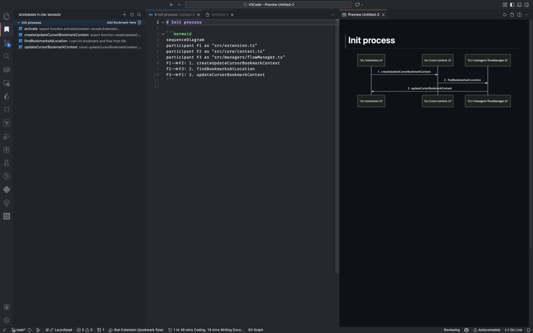Add a new bookmark flow with the plus icon
Image resolution: width=533 pixels, height=333 pixels.
click(x=125, y=15)
